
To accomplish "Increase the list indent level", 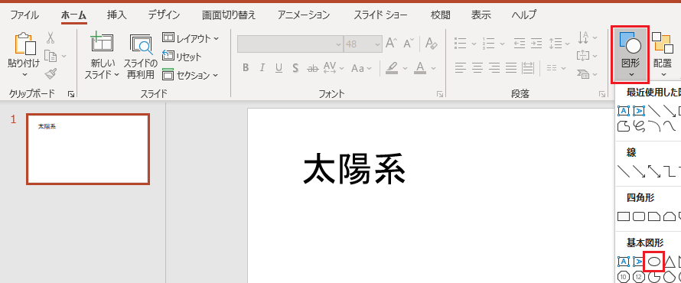I will click(x=536, y=44).
